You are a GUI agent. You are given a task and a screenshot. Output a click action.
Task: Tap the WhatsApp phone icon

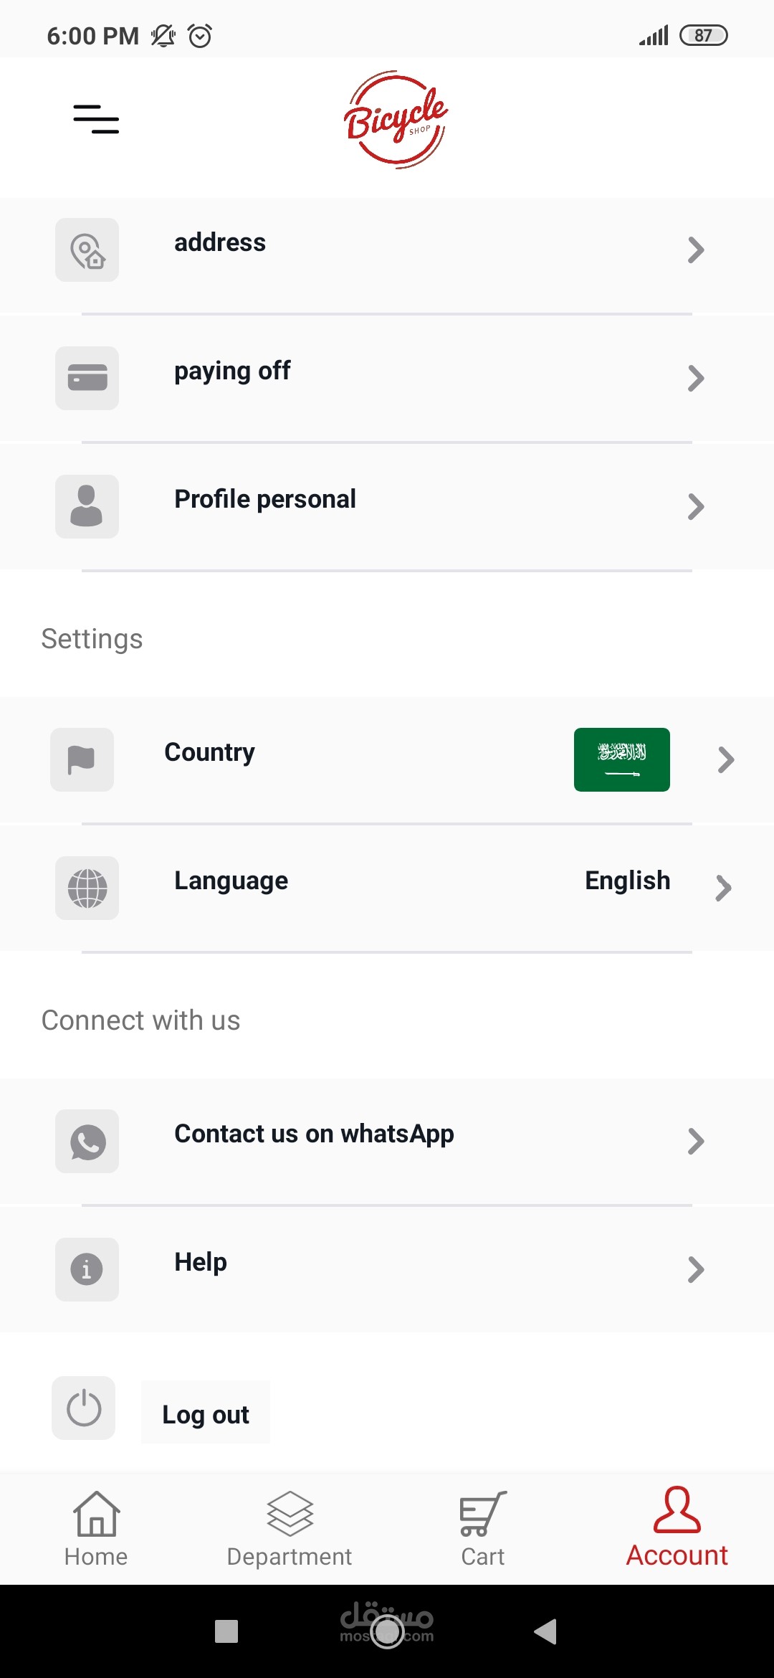[x=87, y=1141]
